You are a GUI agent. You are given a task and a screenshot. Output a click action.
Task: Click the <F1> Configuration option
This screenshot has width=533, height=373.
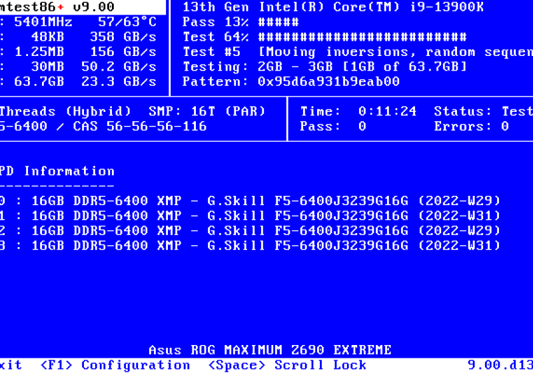pyautogui.click(x=115, y=365)
